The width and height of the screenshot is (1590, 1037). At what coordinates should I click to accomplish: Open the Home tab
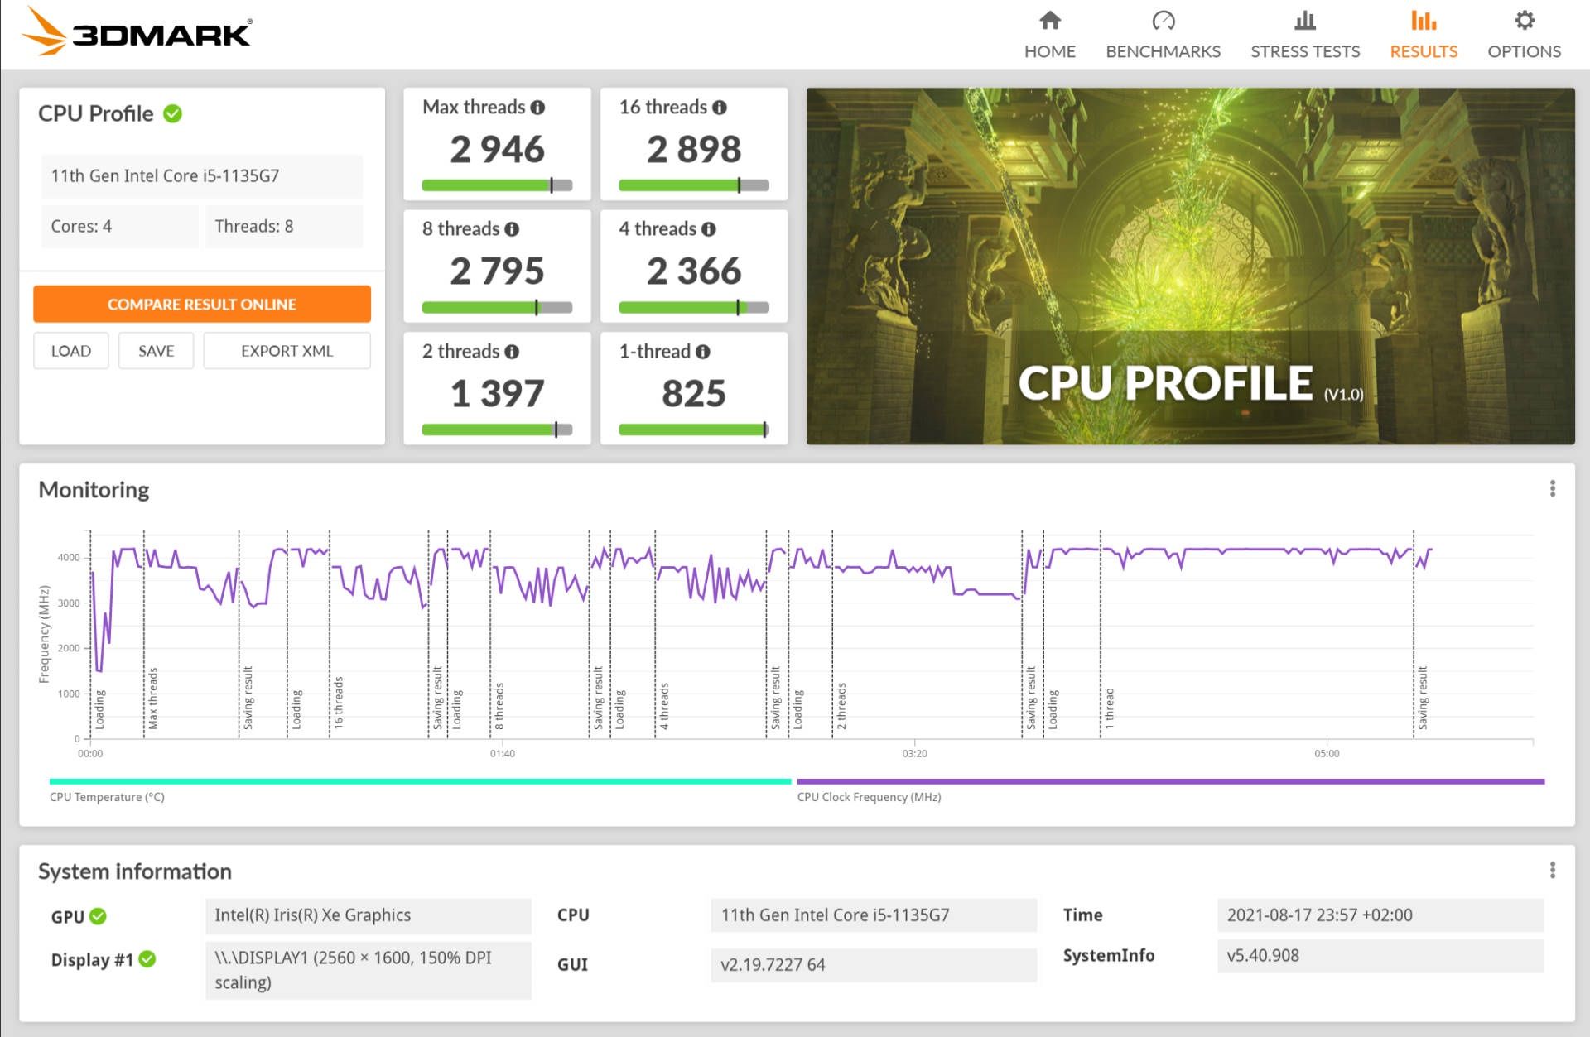click(x=1049, y=35)
